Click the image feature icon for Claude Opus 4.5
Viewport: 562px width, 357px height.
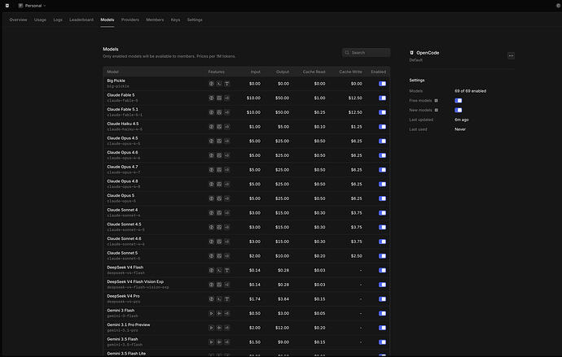pyautogui.click(x=219, y=141)
